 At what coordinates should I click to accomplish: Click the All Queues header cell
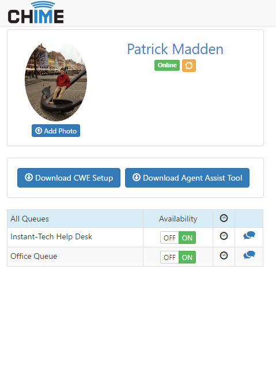click(75, 219)
